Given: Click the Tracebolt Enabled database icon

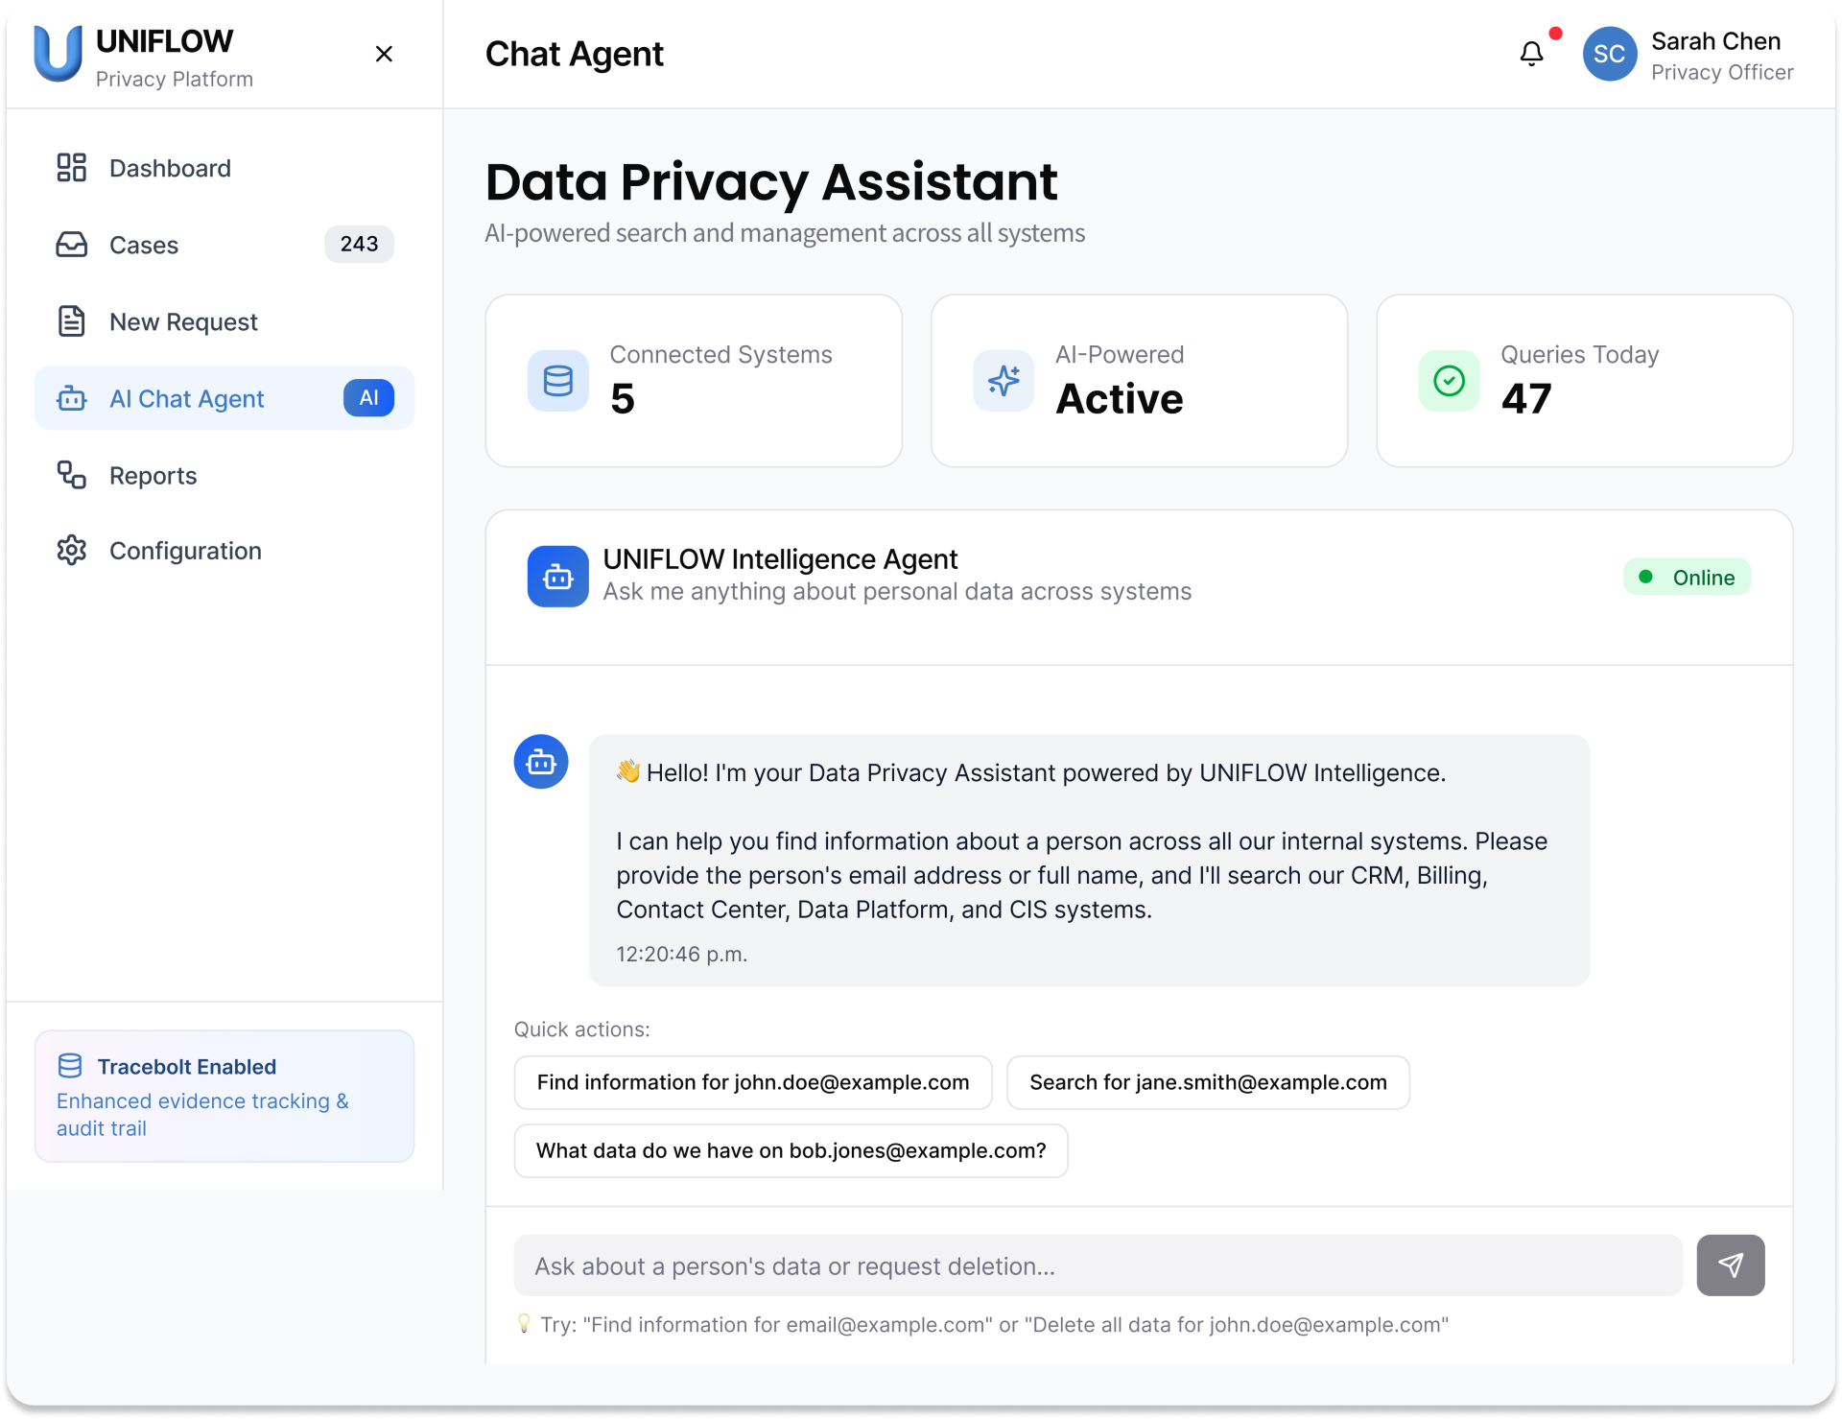Looking at the screenshot, I should point(70,1066).
